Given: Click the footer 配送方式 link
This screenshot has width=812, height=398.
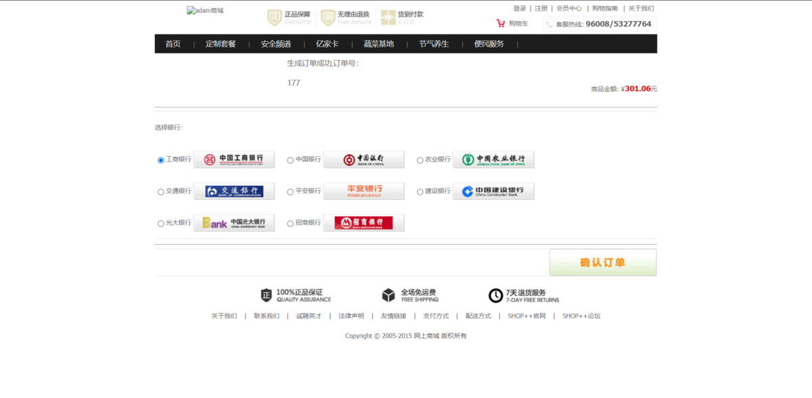Looking at the screenshot, I should point(478,316).
